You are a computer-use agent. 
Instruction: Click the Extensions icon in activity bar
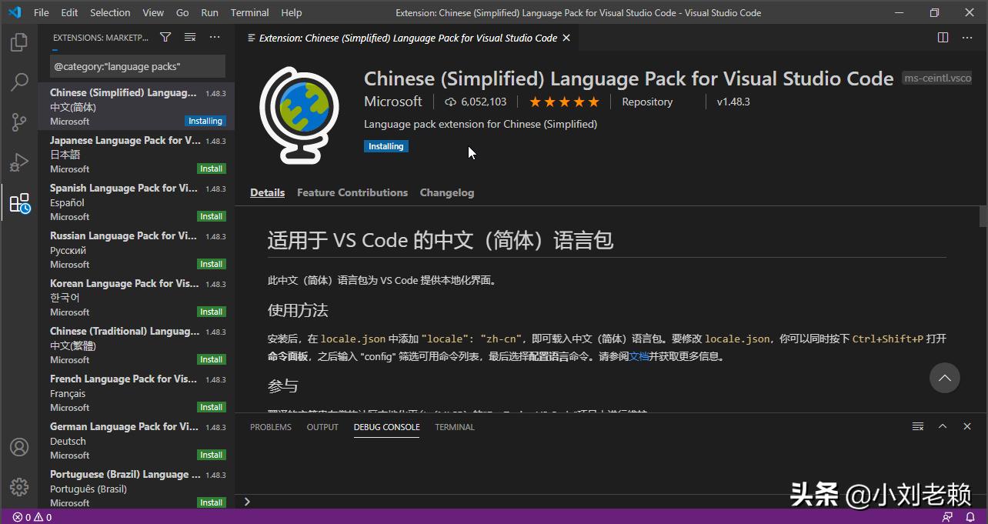[18, 202]
